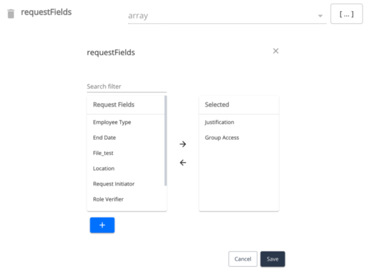Click the [...] edit array button
The width and height of the screenshot is (370, 273).
(x=346, y=15)
